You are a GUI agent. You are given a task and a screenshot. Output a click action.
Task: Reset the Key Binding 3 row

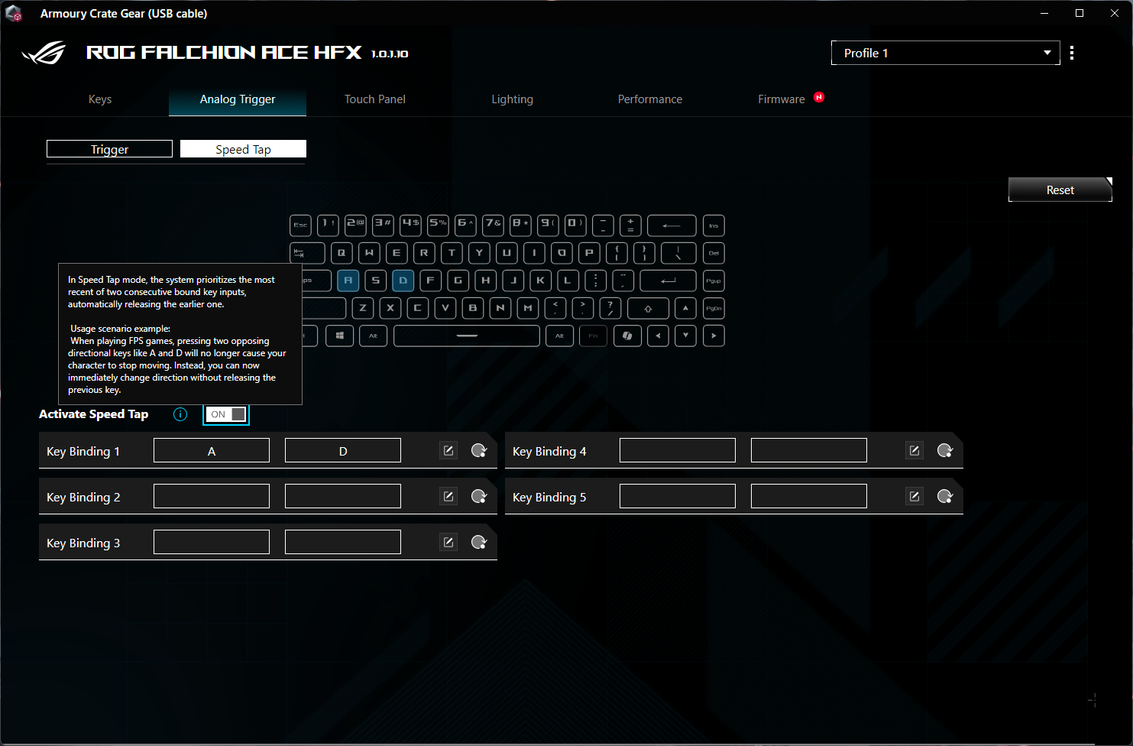[479, 542]
